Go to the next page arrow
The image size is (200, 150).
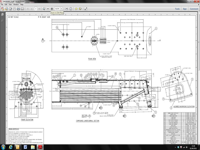coord(31,9)
